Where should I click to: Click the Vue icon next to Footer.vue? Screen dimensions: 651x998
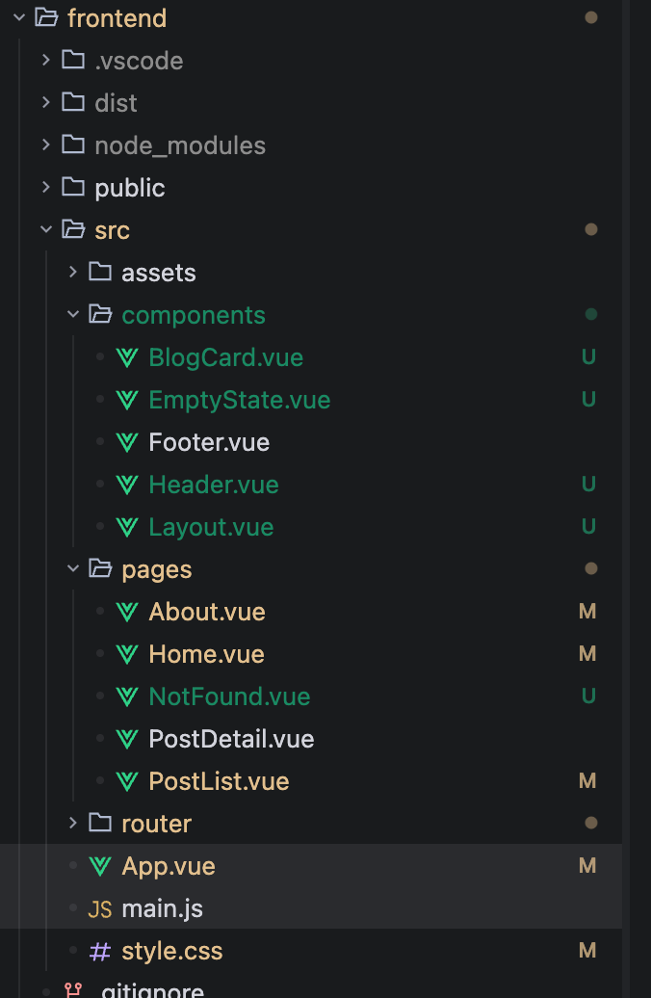pyautogui.click(x=127, y=442)
